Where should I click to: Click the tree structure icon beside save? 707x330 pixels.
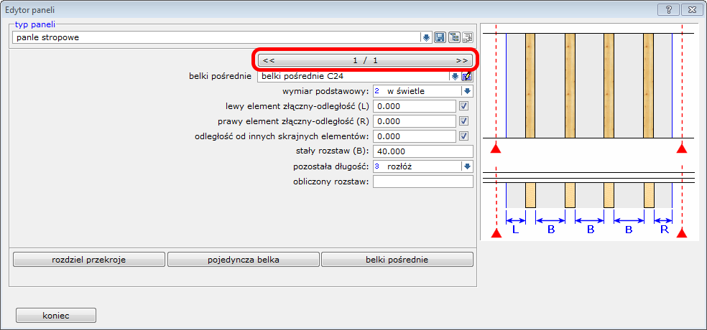tap(455, 37)
